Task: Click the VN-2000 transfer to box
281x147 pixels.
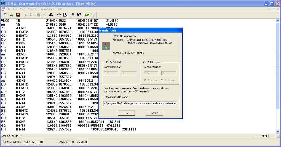Action: (82, 142)
